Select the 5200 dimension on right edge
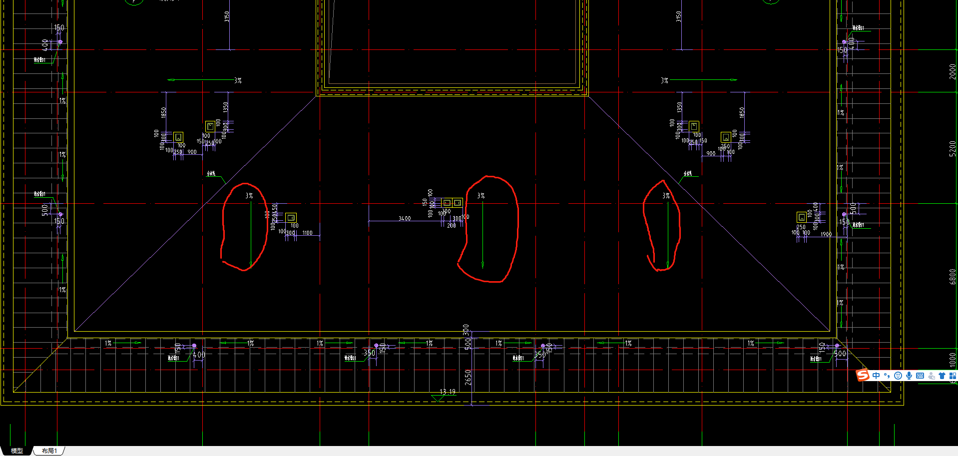This screenshot has height=456, width=958. point(953,148)
